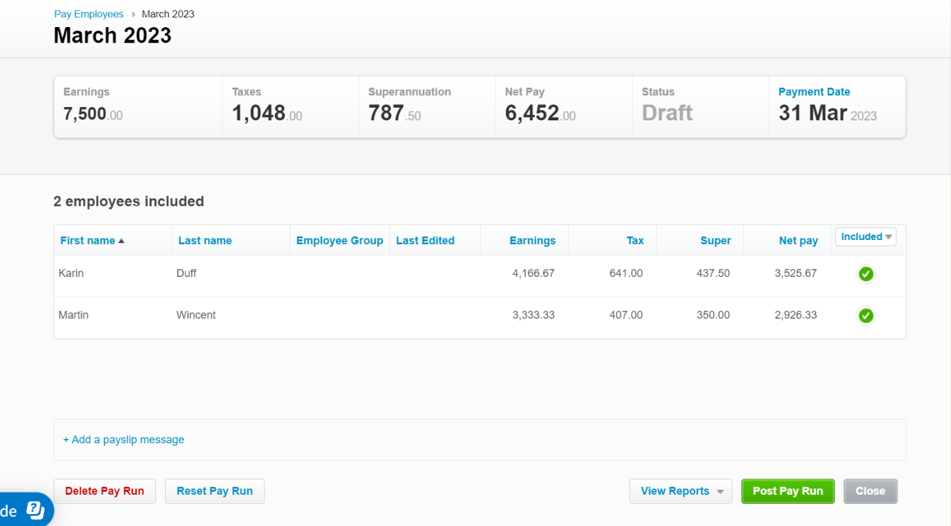Click the Payment Date link
The width and height of the screenshot is (951, 526).
814,92
